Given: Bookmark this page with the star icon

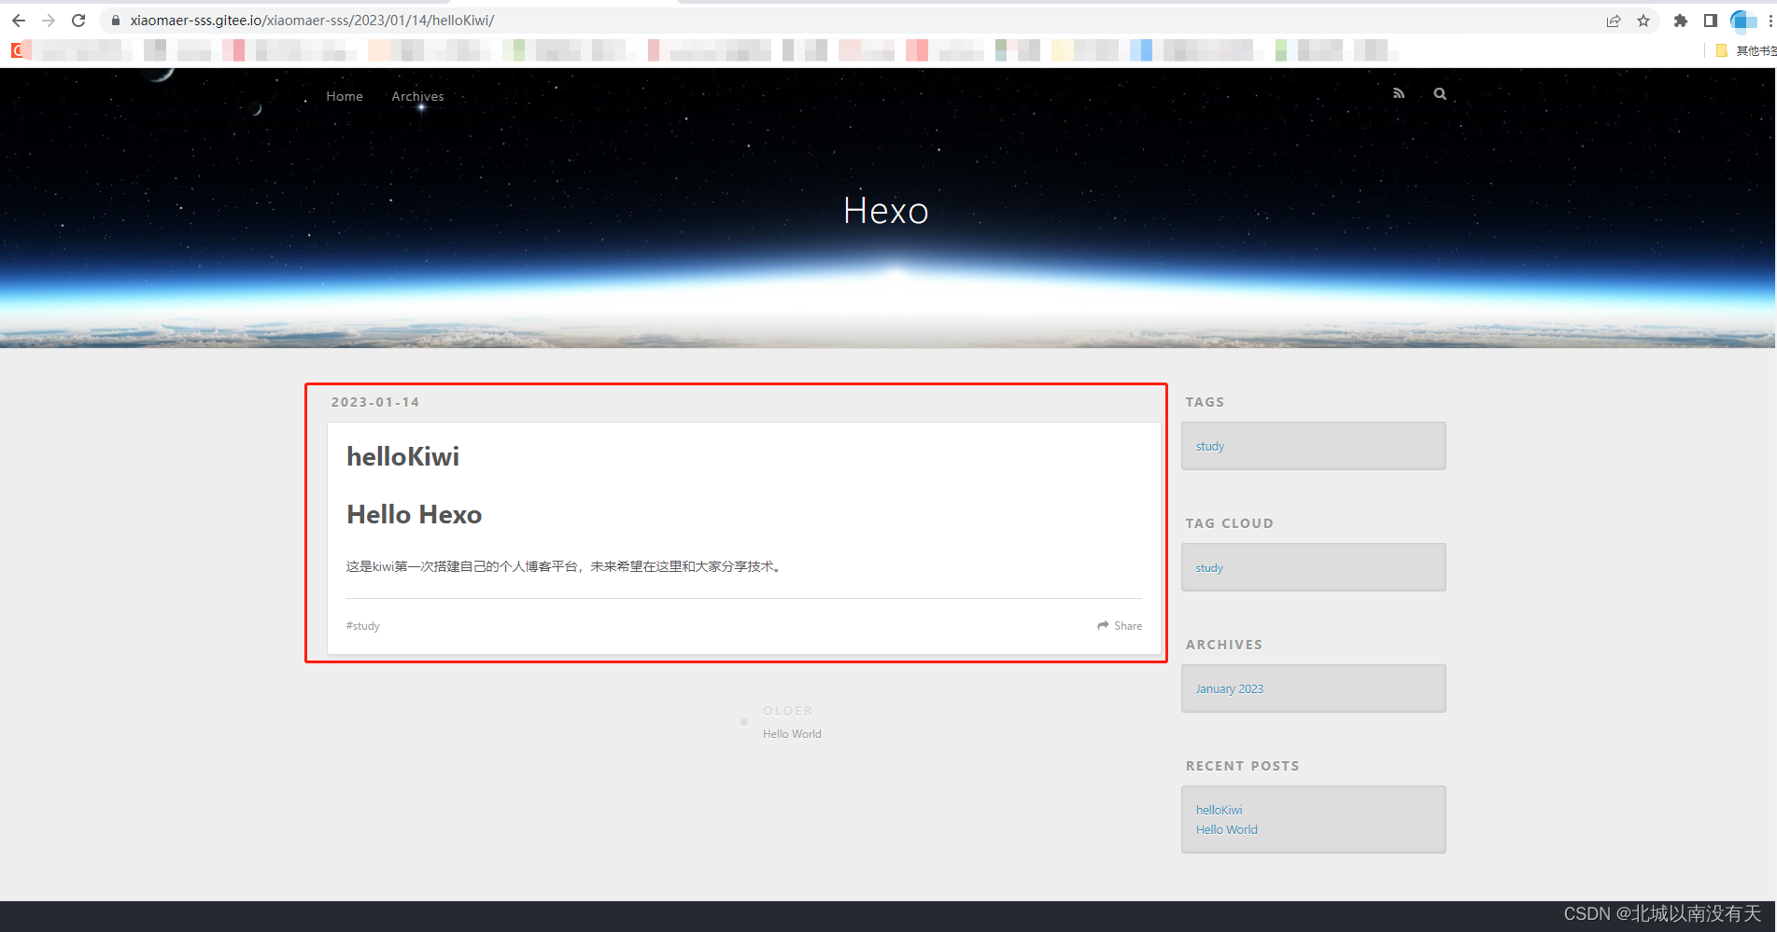Looking at the screenshot, I should click(x=1643, y=21).
